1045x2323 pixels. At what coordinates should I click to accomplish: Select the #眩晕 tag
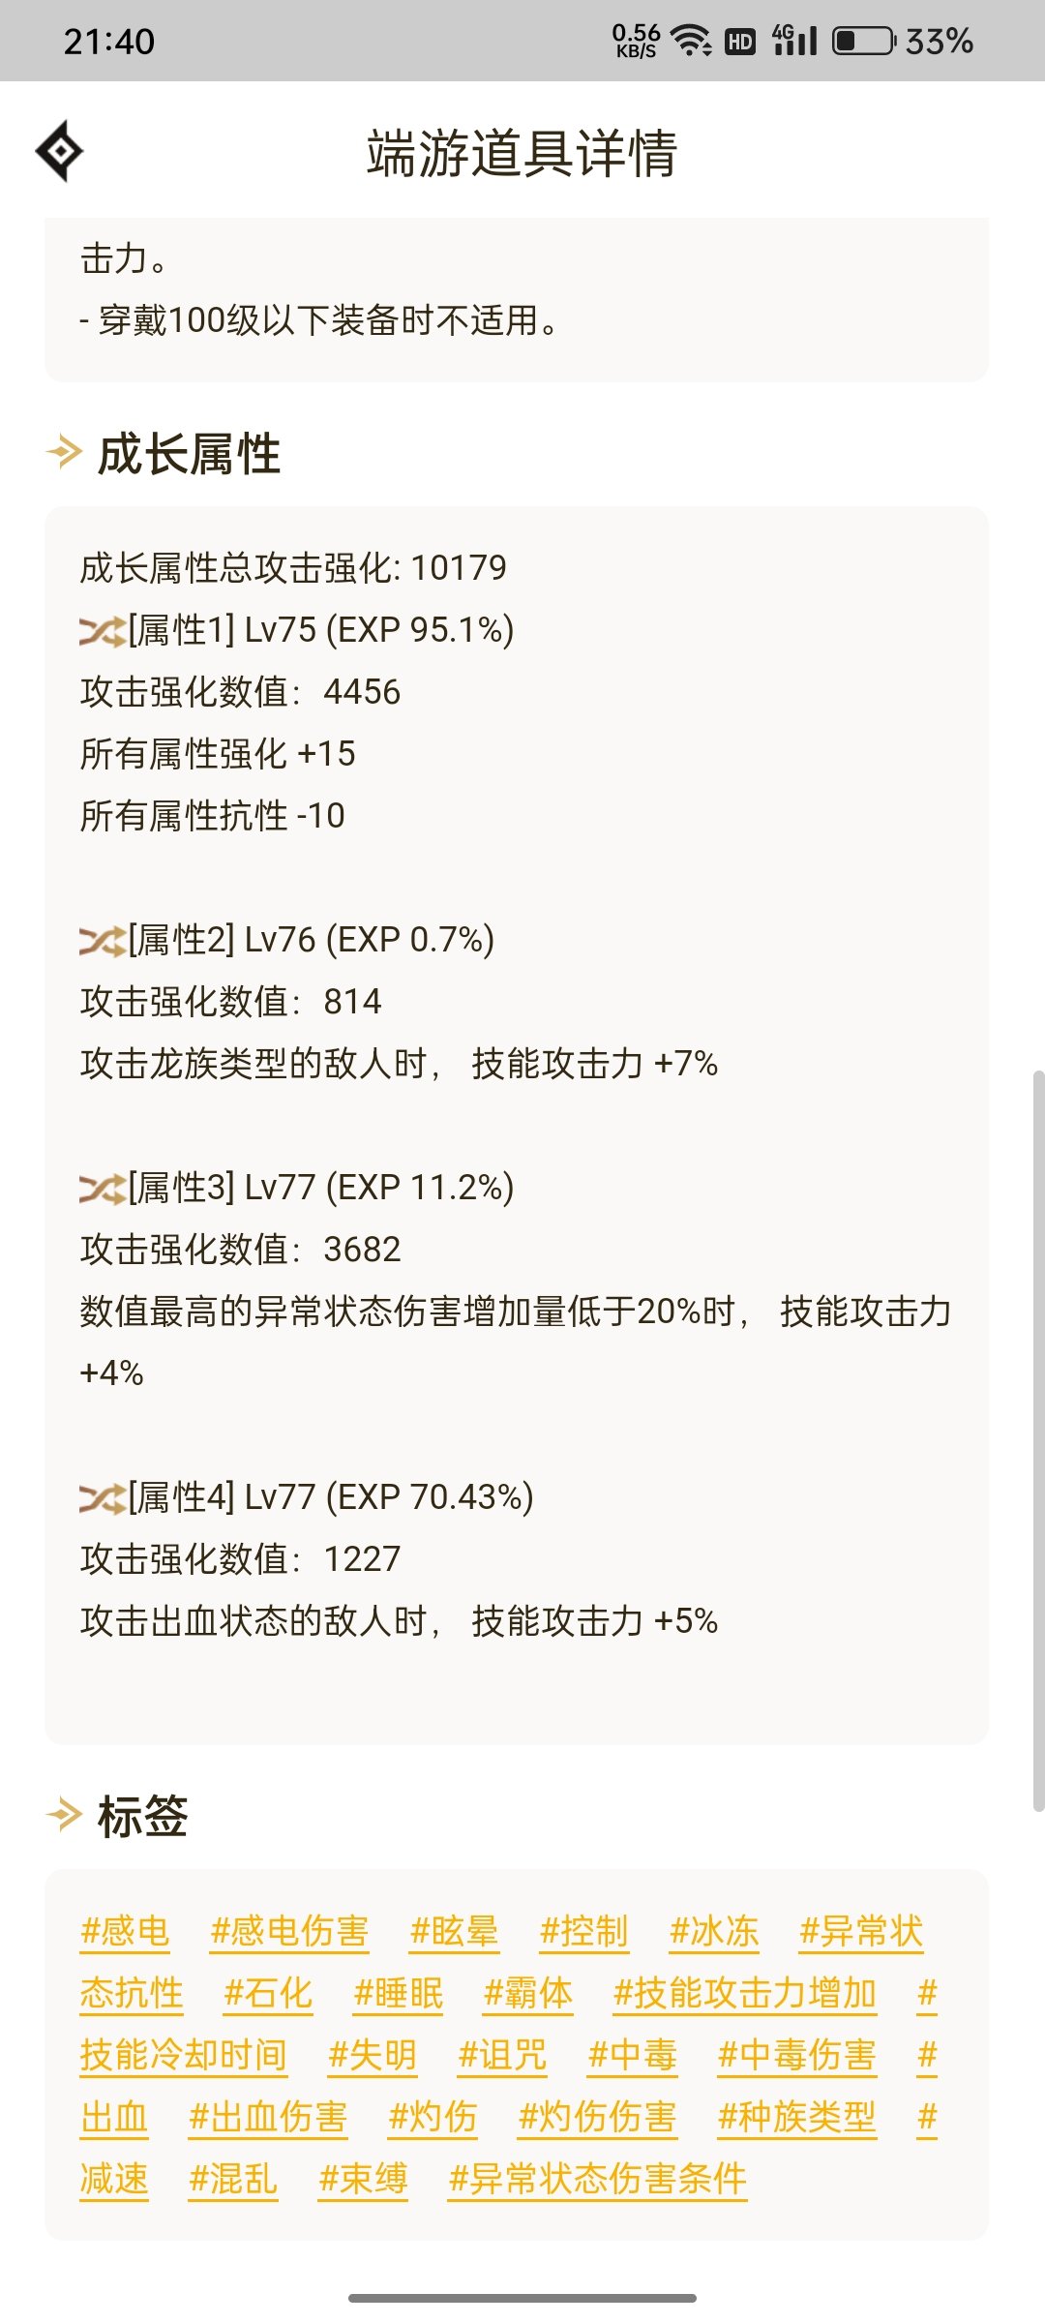454,1932
